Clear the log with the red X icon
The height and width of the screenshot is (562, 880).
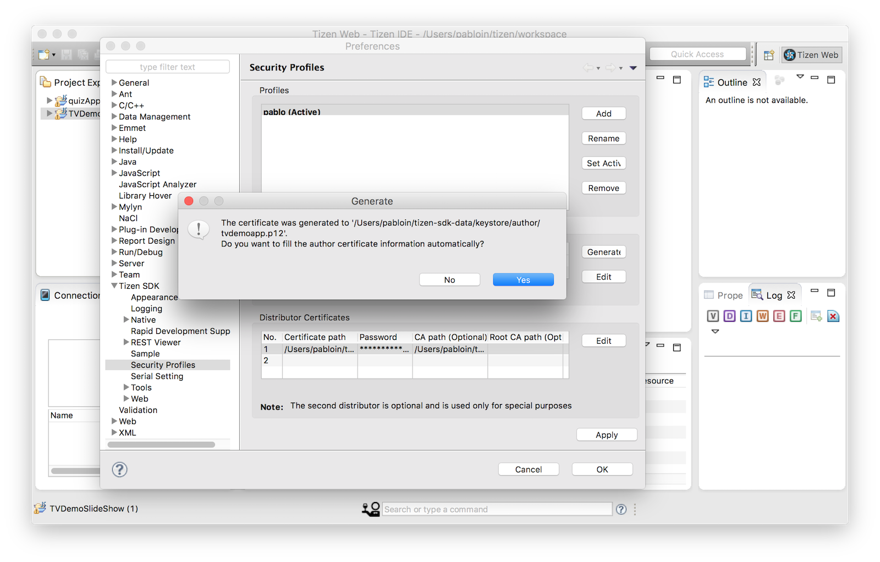coord(834,316)
